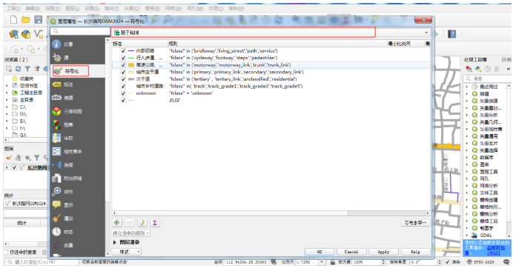Uncheck the cycleway footway rule checkbox

pyautogui.click(x=123, y=58)
